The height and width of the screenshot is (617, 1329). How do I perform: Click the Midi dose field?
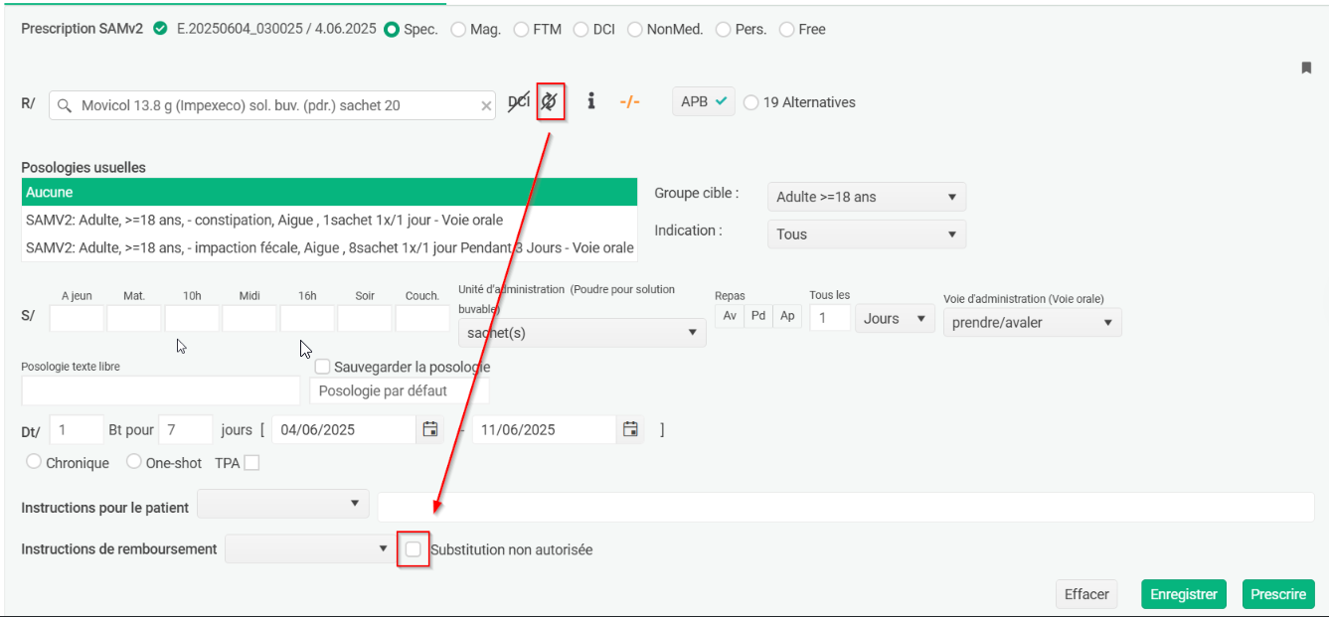[249, 318]
